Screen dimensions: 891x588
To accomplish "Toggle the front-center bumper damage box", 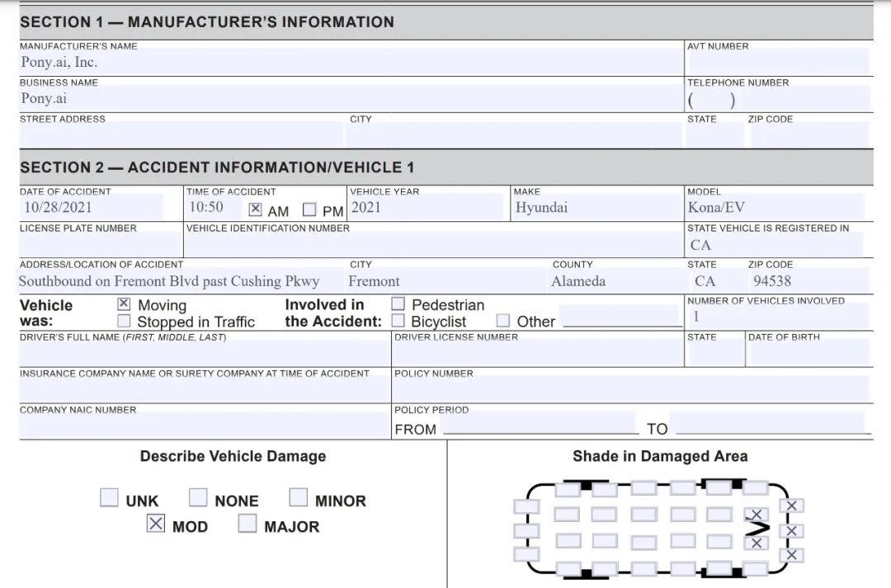I will pos(791,530).
